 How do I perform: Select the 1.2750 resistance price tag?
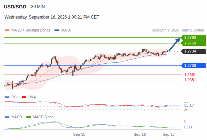tap(193, 43)
